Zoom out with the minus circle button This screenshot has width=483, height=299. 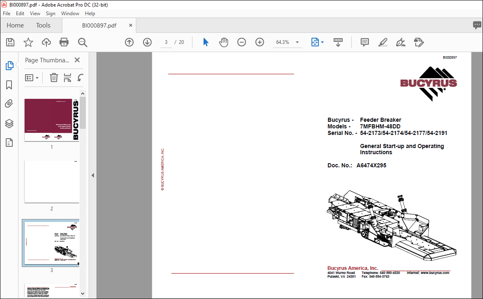pyautogui.click(x=241, y=42)
